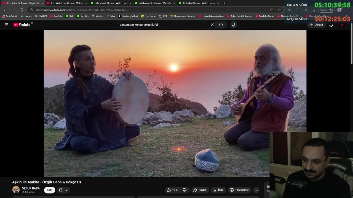Click the search magnifier button
353x198 pixels.
point(221,25)
